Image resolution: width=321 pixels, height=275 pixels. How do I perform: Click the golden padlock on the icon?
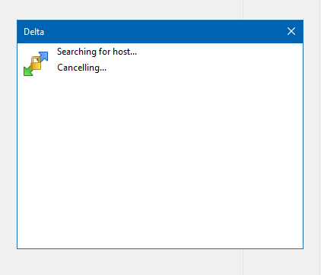pos(36,63)
